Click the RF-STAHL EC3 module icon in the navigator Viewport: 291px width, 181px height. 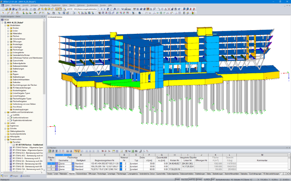pos(11,153)
